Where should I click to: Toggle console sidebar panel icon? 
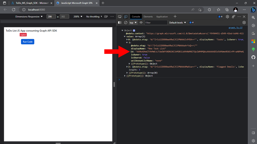pos(120,23)
